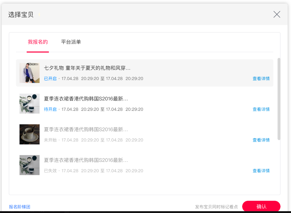
Task: Close the 选择宝贝 dialog
Action: (x=277, y=14)
